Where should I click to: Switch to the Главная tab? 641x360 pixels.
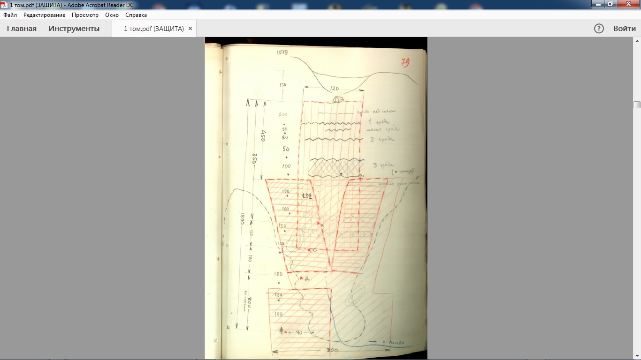22,29
